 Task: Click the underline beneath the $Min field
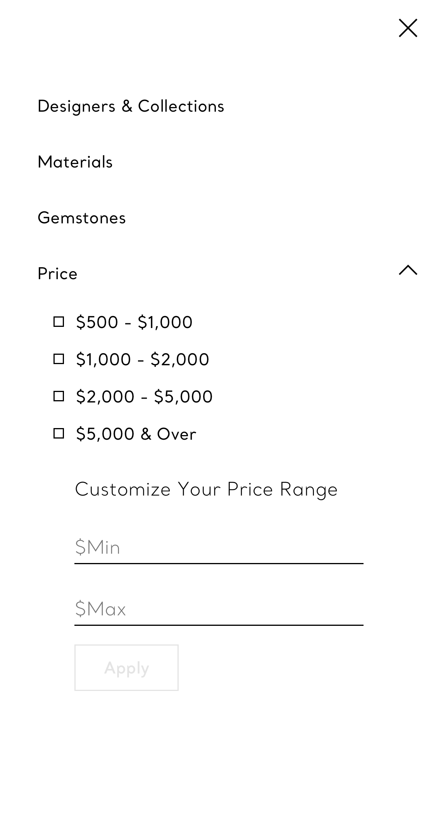(x=219, y=563)
